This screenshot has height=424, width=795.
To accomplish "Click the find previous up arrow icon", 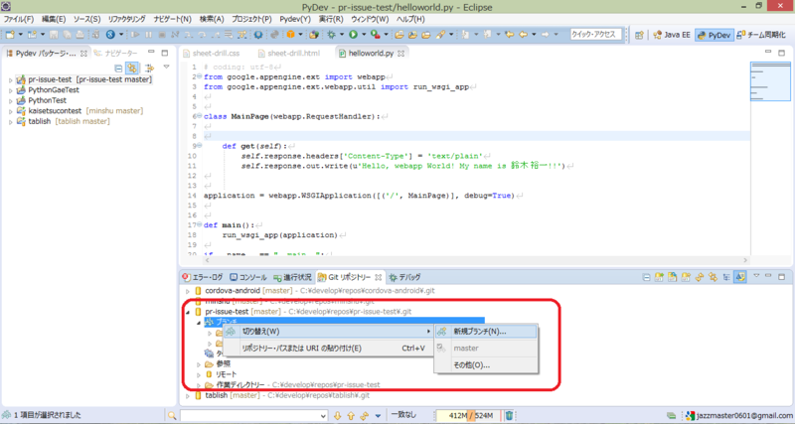I will (x=351, y=415).
